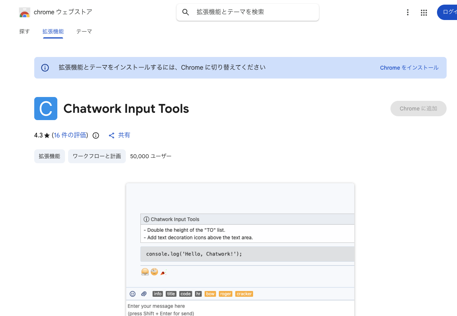
Task: Click the info icon in blue banner
Action: [45, 68]
